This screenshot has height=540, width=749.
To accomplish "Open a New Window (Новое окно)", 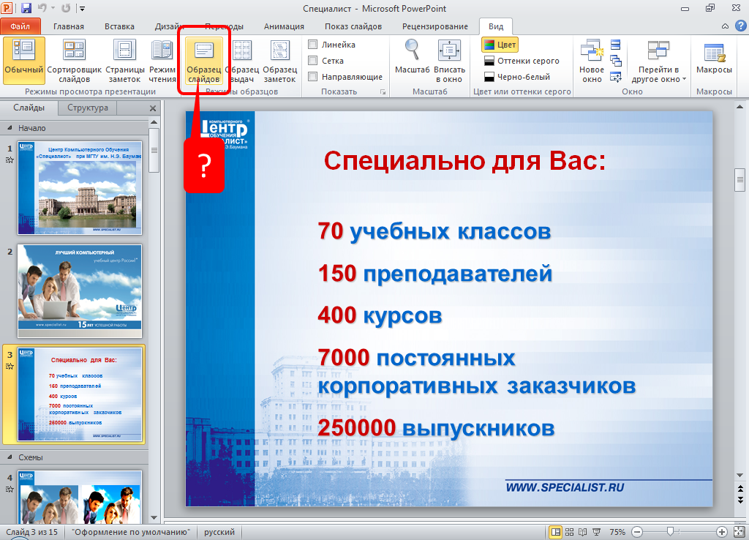I will click(x=591, y=61).
